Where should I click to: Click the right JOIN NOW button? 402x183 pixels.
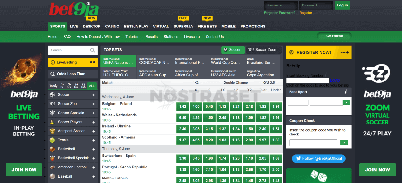[378, 170]
